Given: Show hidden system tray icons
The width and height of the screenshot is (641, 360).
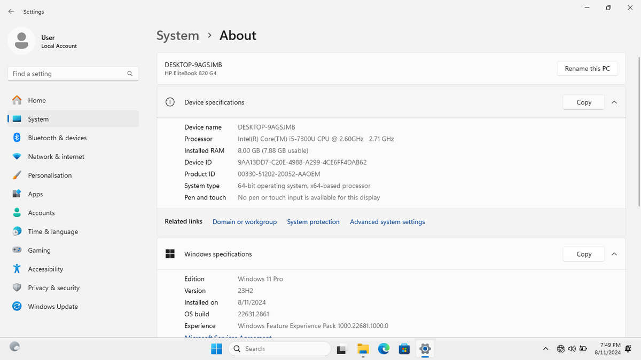Looking at the screenshot, I should click(545, 349).
